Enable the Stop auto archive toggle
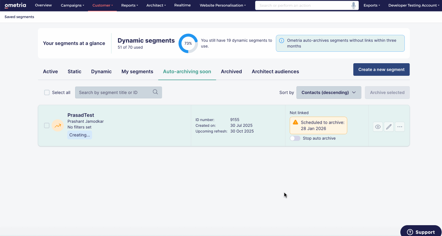The height and width of the screenshot is (236, 442). (x=295, y=138)
